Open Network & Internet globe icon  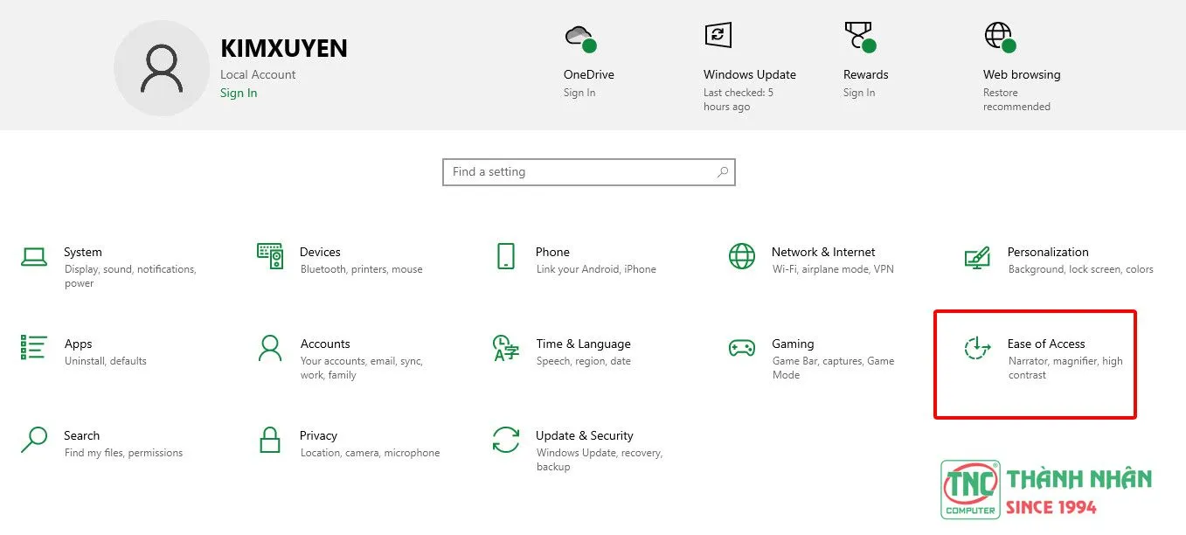741,256
